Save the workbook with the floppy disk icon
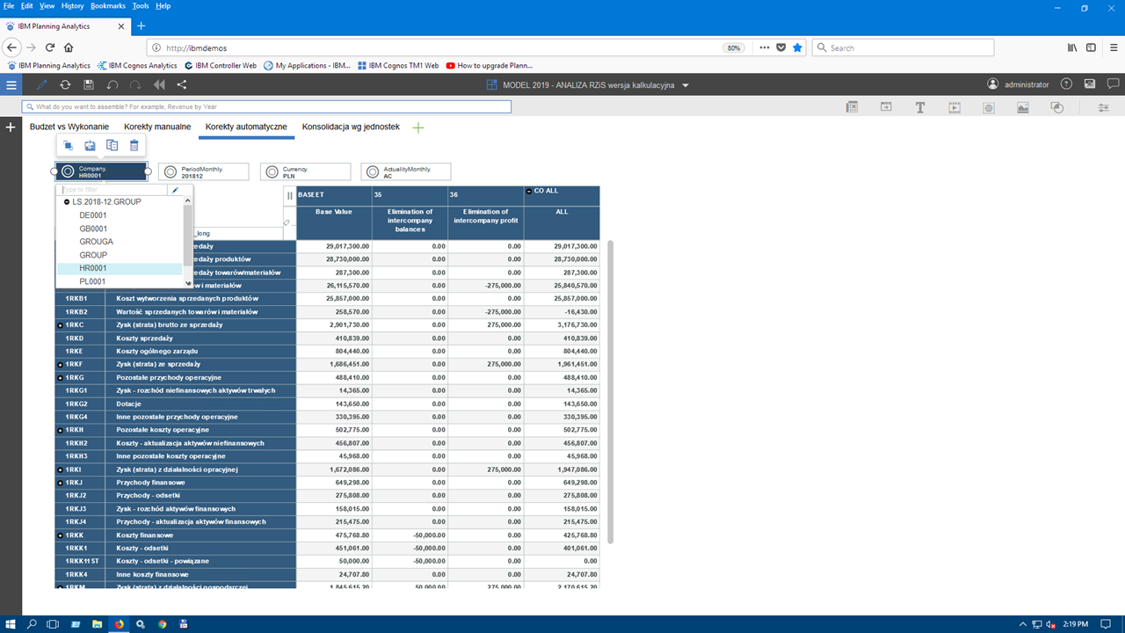The width and height of the screenshot is (1125, 633). pos(89,85)
